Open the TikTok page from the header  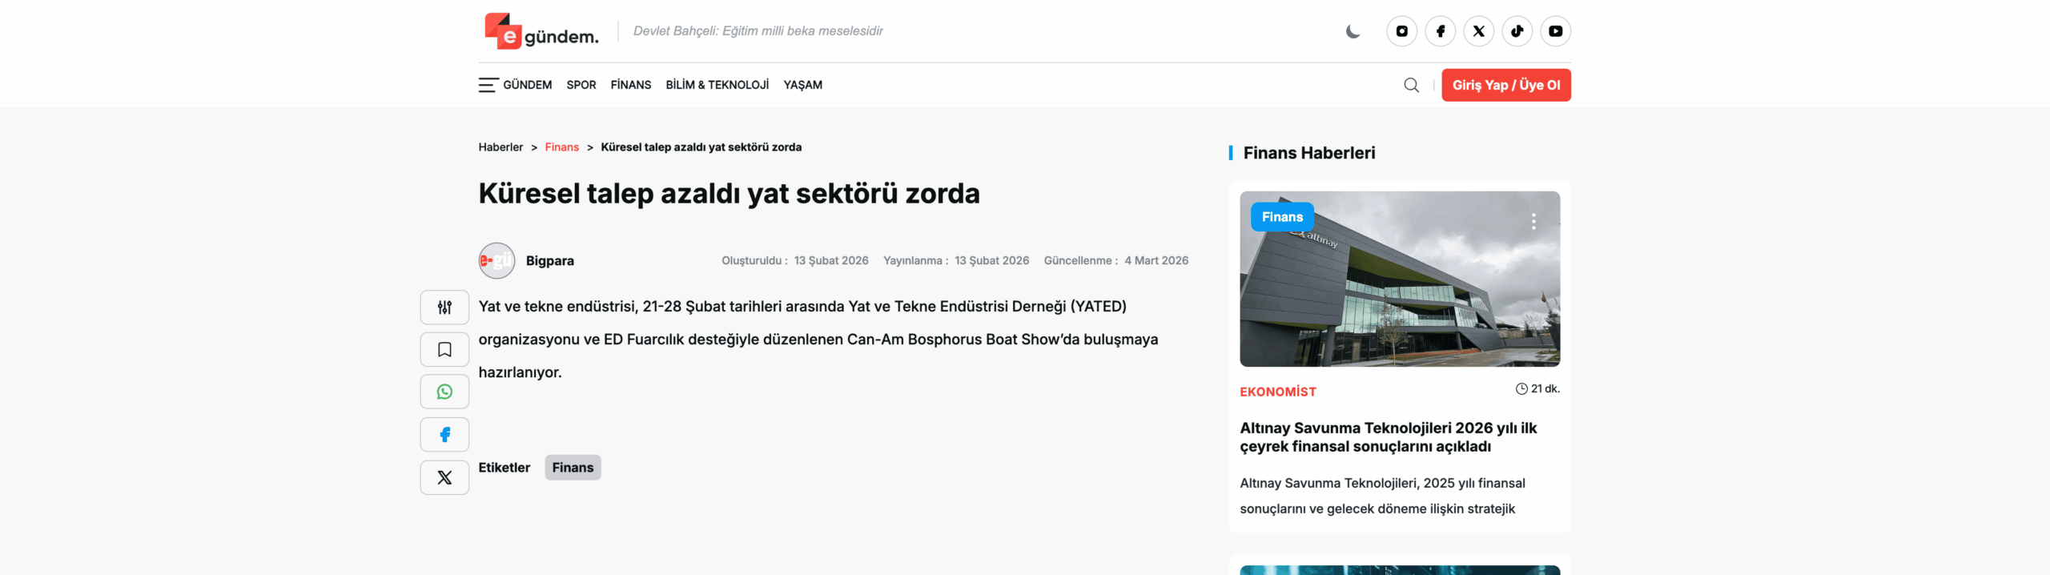coord(1517,31)
